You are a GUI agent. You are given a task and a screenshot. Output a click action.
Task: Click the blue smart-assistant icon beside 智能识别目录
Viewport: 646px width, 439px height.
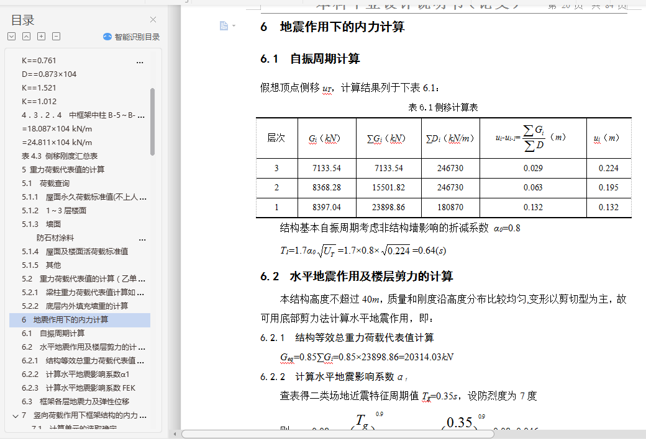coord(107,37)
